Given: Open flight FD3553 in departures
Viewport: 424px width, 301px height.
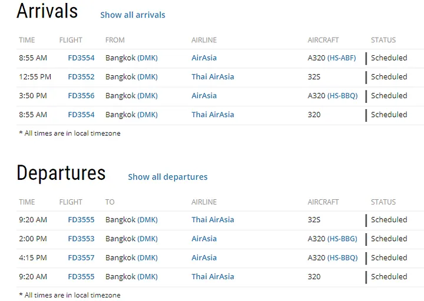Looking at the screenshot, I should point(81,239).
